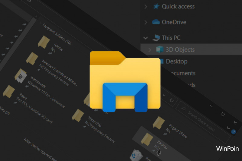The height and width of the screenshot is (161, 242).
Task: Click the 'watermark' folder name
Action: tap(38, 82)
